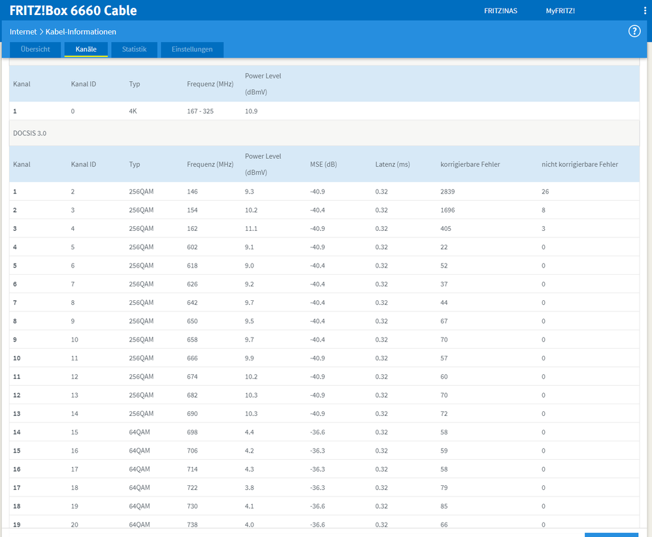Image resolution: width=652 pixels, height=537 pixels.
Task: Click the Internet breadcrumb
Action: click(x=23, y=31)
